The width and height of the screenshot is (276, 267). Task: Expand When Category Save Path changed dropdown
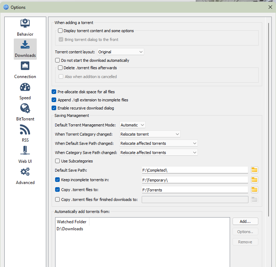158,152
